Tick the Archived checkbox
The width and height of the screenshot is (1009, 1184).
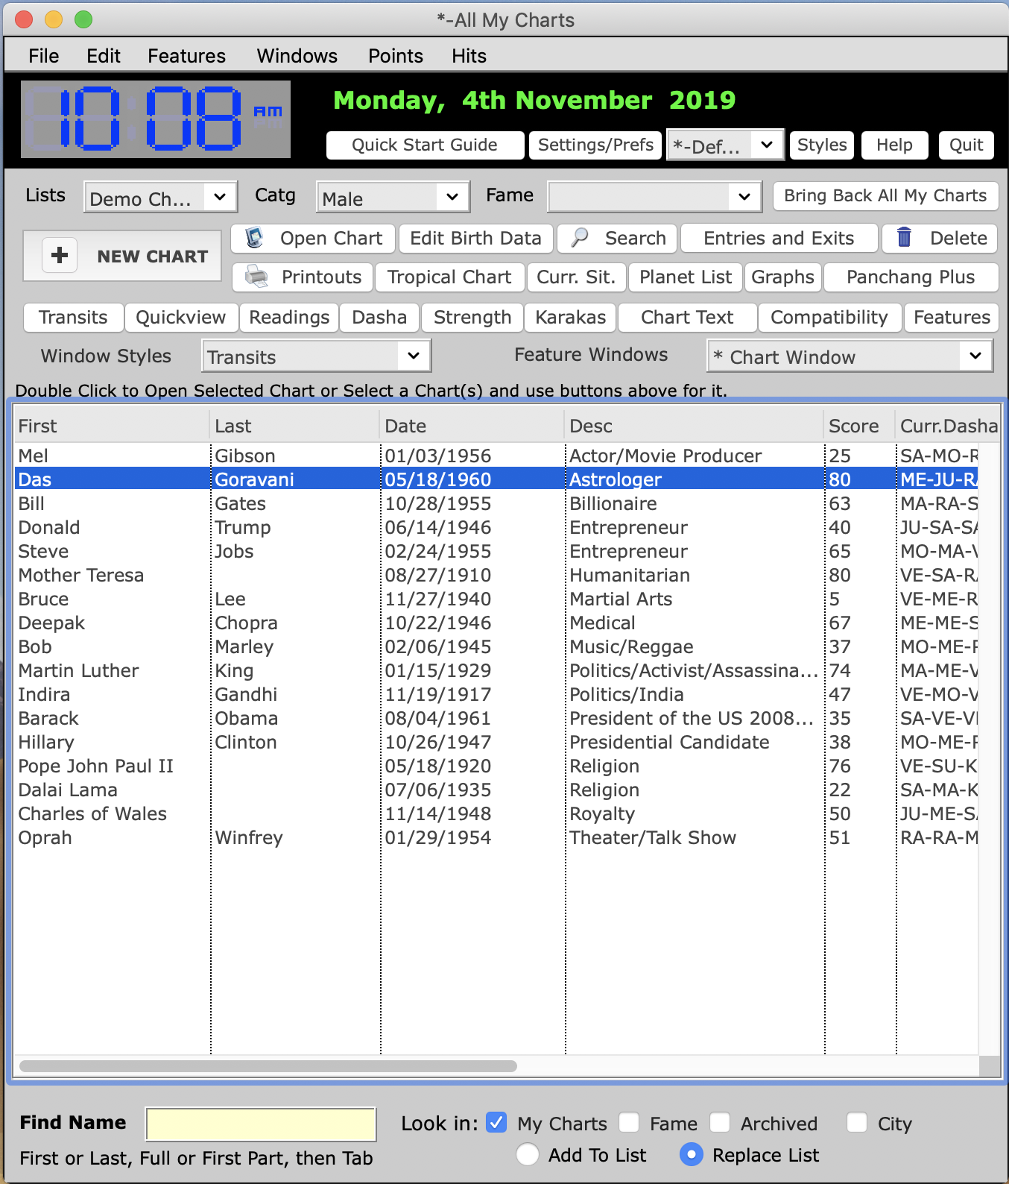(720, 1123)
